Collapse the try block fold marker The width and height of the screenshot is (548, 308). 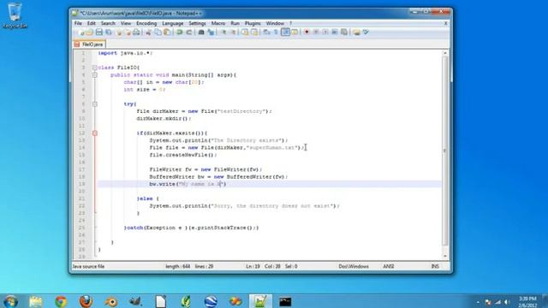click(x=95, y=104)
